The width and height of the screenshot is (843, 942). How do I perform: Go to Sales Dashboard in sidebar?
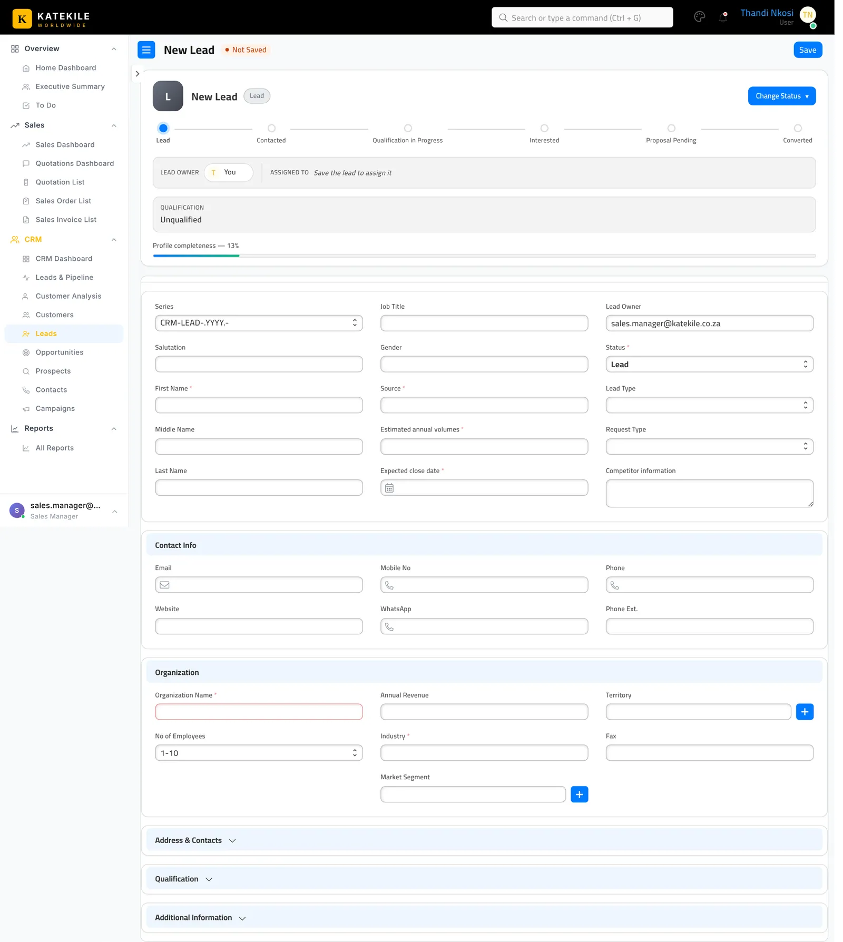pyautogui.click(x=65, y=145)
